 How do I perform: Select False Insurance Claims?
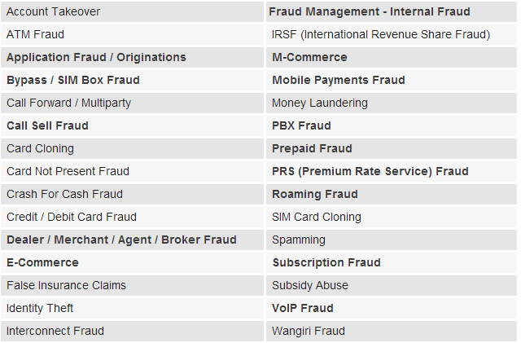pyautogui.click(x=66, y=286)
